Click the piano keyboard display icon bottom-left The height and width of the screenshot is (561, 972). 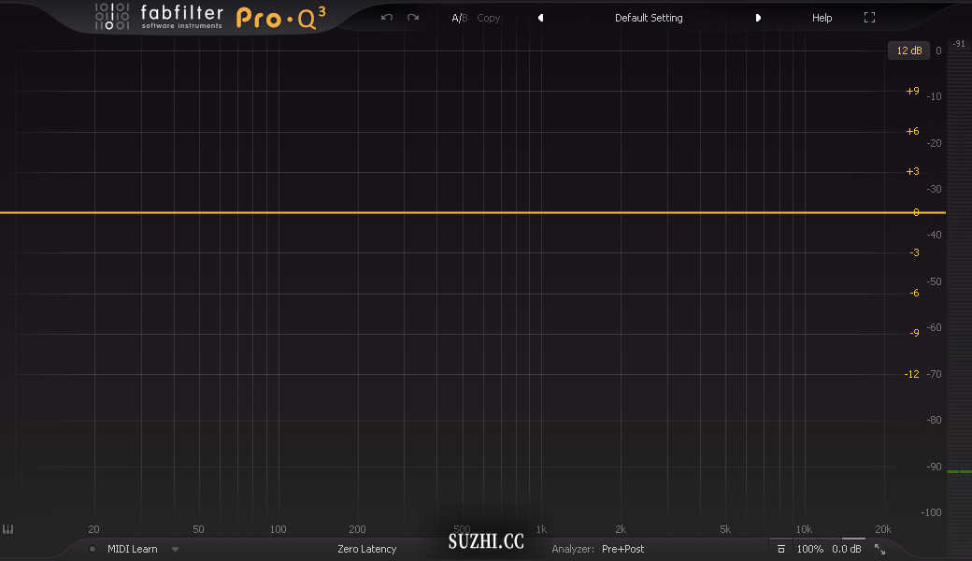coord(8,529)
